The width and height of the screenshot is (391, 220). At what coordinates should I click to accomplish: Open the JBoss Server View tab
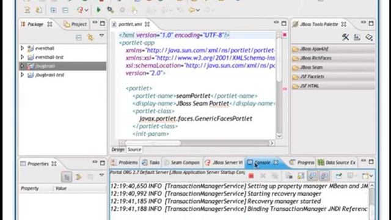pyautogui.click(x=224, y=163)
